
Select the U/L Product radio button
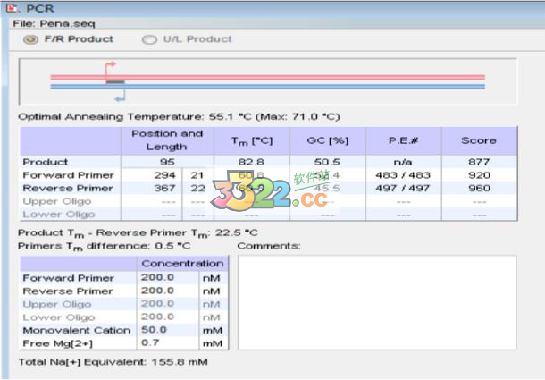(149, 39)
